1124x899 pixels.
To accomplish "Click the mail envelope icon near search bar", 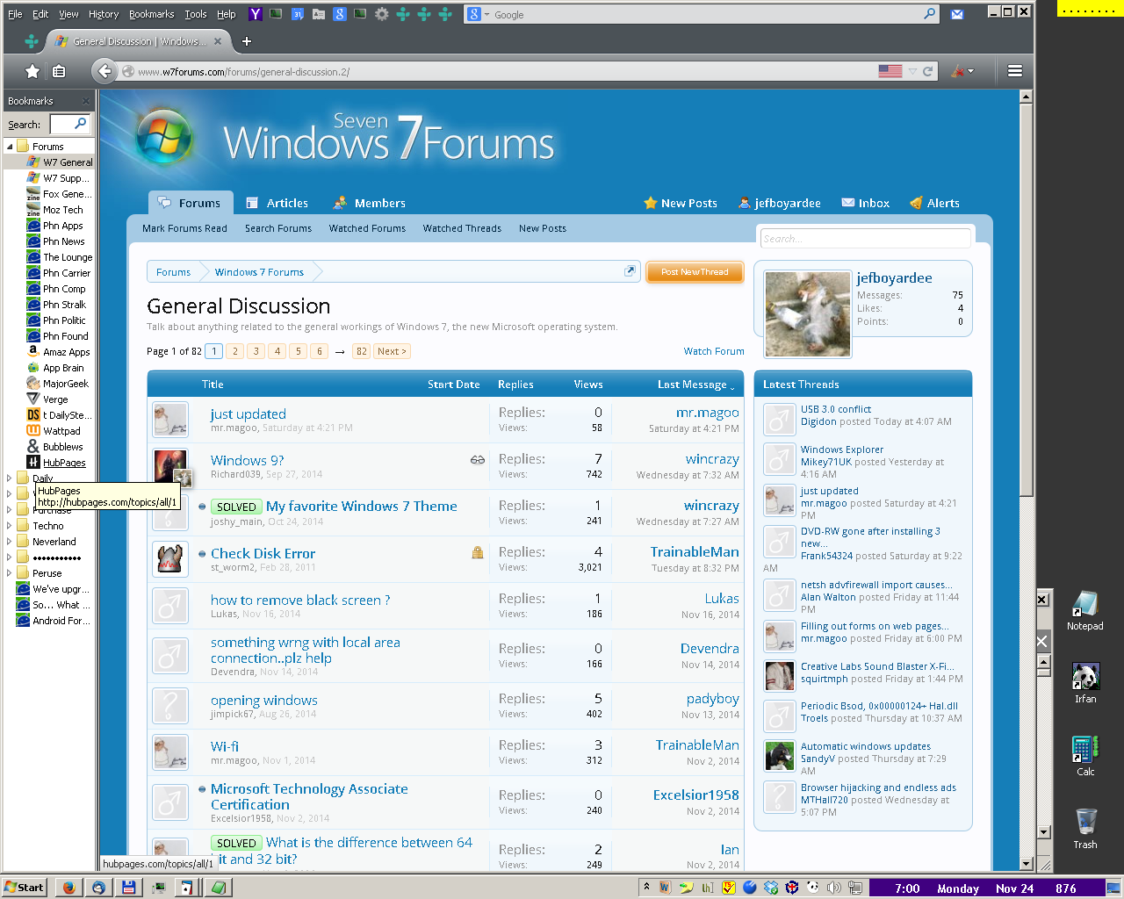I will coord(957,14).
